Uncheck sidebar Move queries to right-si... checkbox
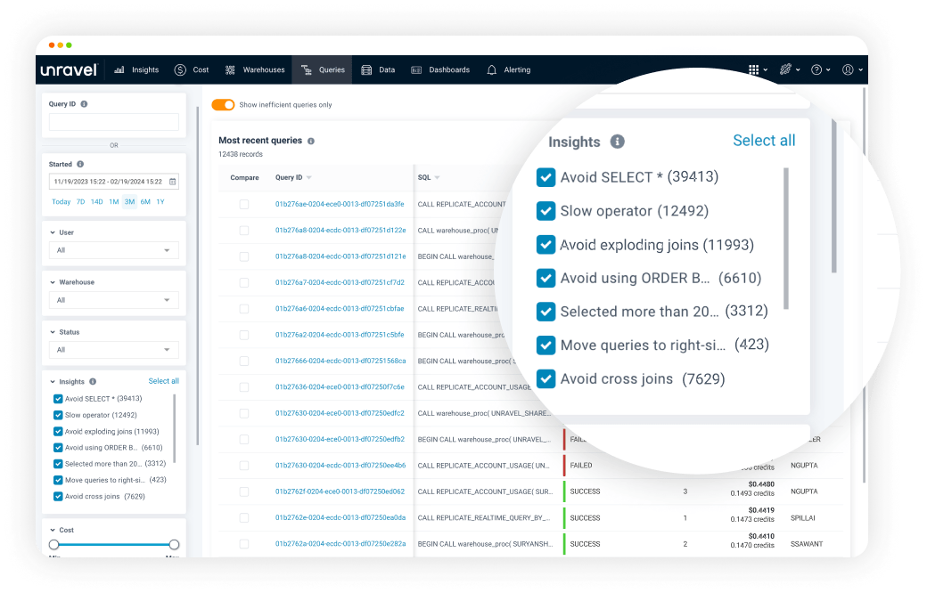Screen dimensions: 927x593 pyautogui.click(x=58, y=480)
